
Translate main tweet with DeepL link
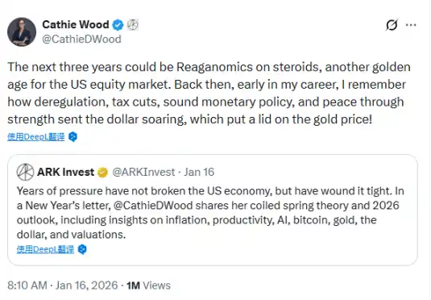pyautogui.click(x=36, y=136)
